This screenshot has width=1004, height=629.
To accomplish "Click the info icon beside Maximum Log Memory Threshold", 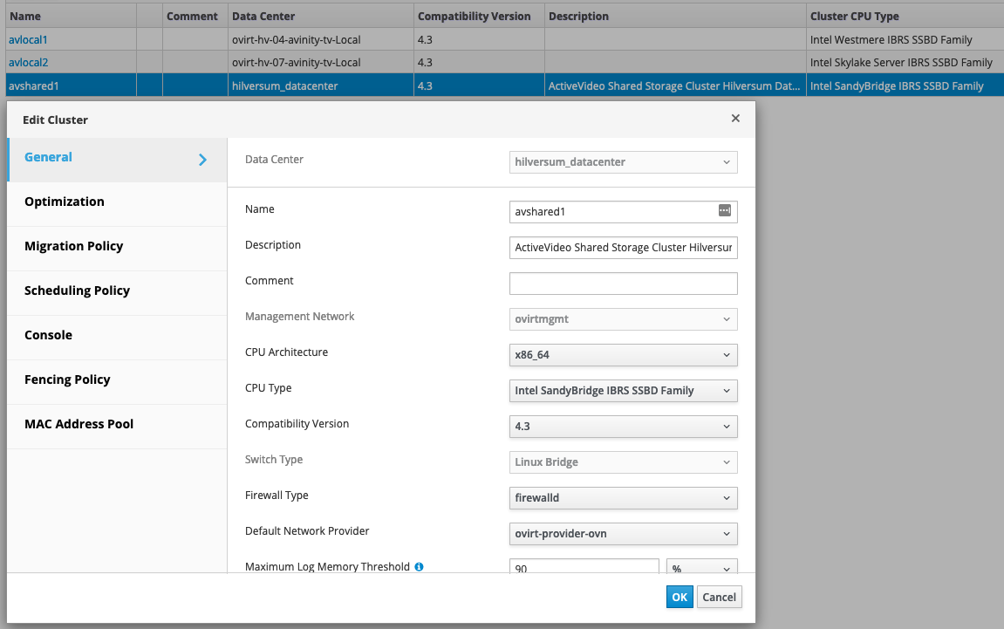I will [x=419, y=567].
